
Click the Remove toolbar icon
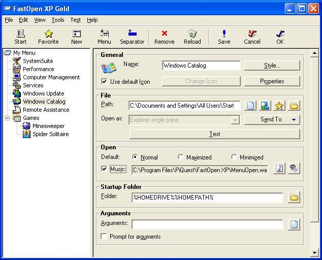(164, 37)
